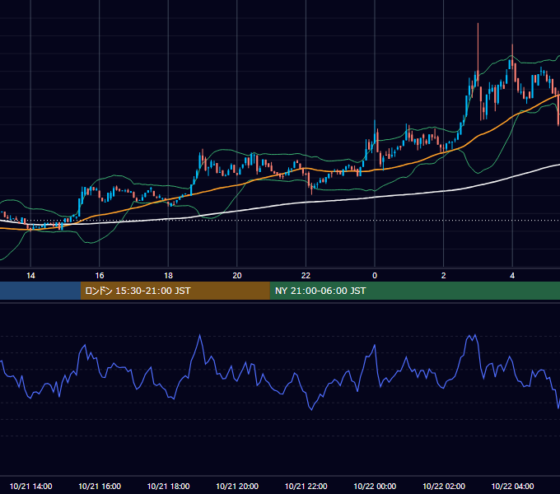This screenshot has width=560, height=494.
Task: Click the NY 21:00-06:00 JST session bar
Action: point(414,291)
